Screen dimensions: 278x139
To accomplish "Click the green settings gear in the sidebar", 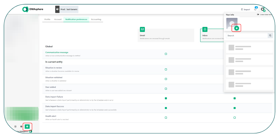I will pyautogui.click(x=27, y=126).
